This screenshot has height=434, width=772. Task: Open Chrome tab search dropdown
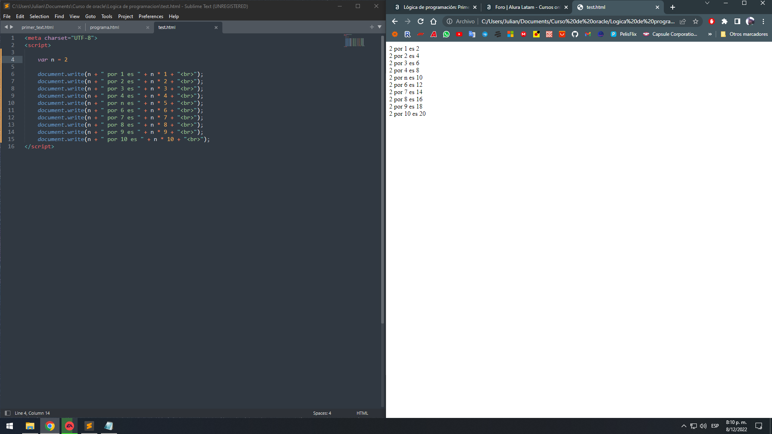(x=707, y=3)
